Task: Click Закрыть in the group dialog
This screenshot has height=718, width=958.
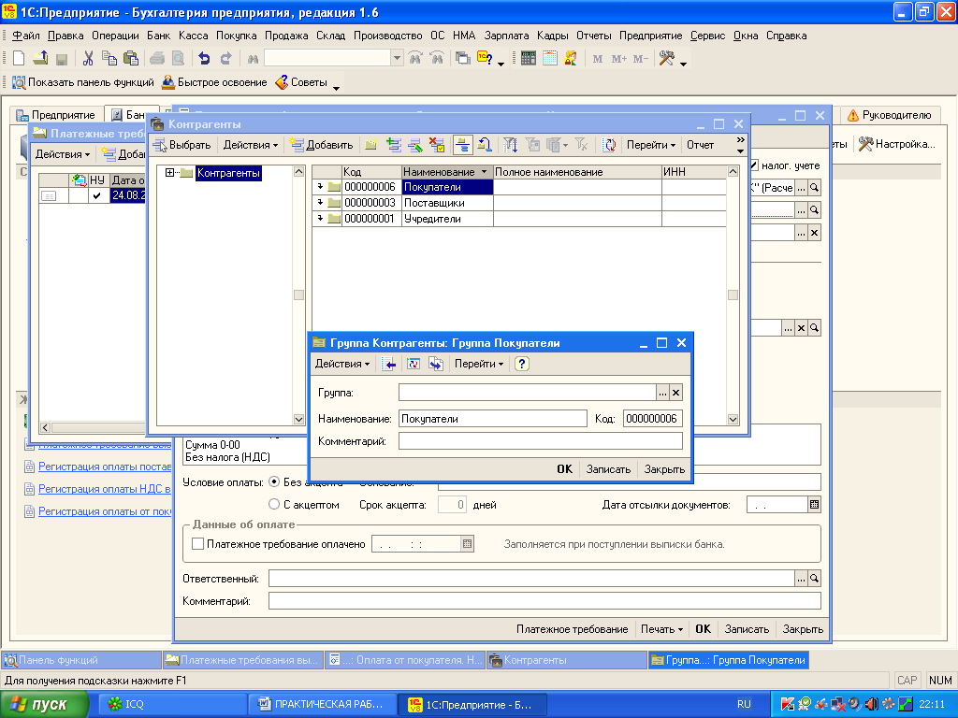Action: coord(664,469)
